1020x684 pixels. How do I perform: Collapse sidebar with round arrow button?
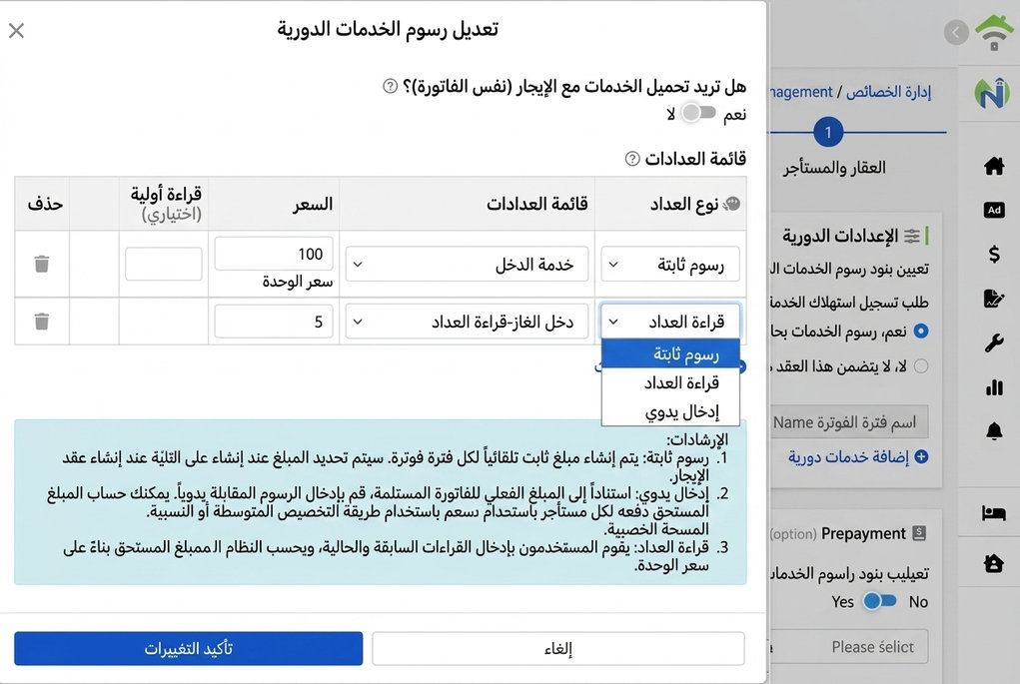coord(956,32)
